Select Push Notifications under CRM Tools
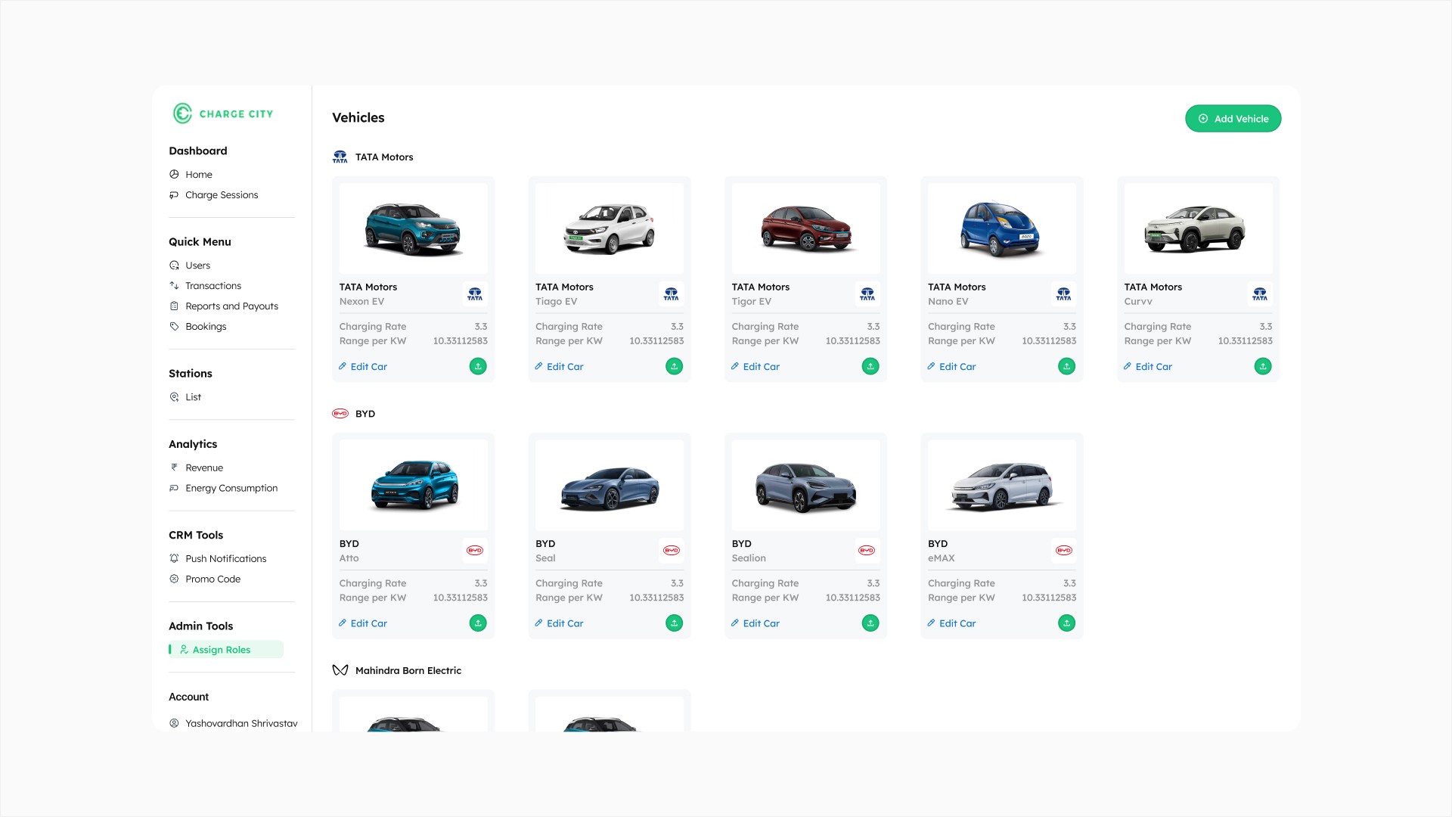Viewport: 1452px width, 817px height. coord(225,558)
